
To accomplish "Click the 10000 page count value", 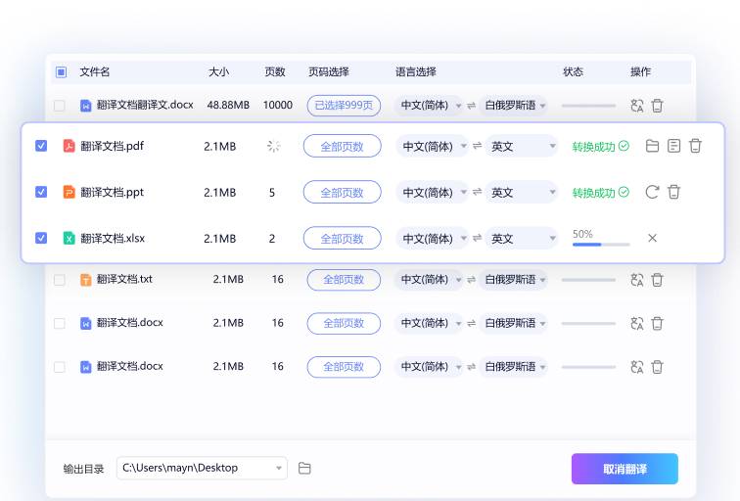I will coord(278,106).
